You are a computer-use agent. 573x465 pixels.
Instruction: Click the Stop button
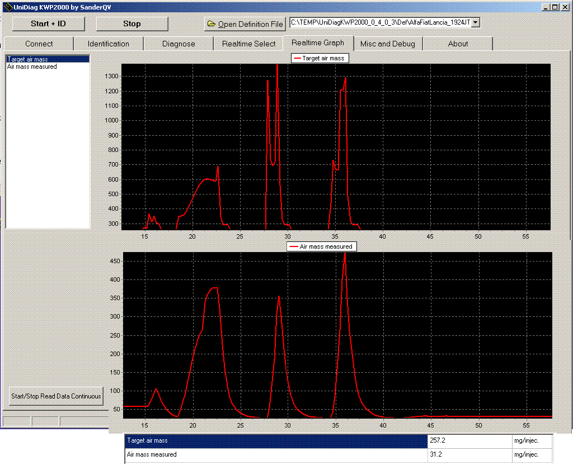[x=132, y=23]
